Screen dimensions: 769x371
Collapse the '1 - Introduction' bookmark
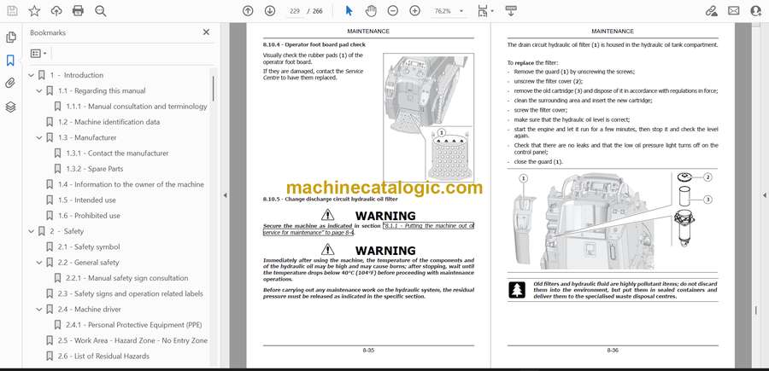click(x=32, y=75)
